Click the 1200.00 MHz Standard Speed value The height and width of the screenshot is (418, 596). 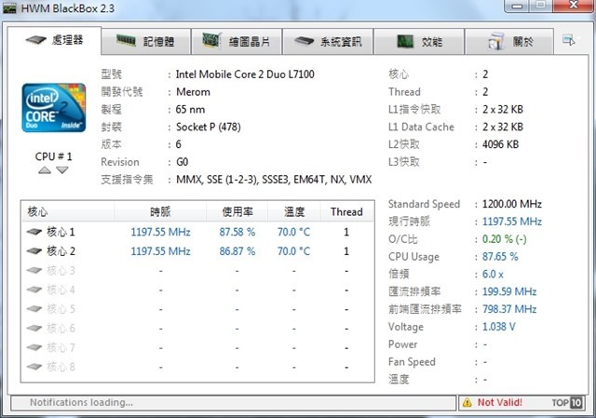pos(512,204)
